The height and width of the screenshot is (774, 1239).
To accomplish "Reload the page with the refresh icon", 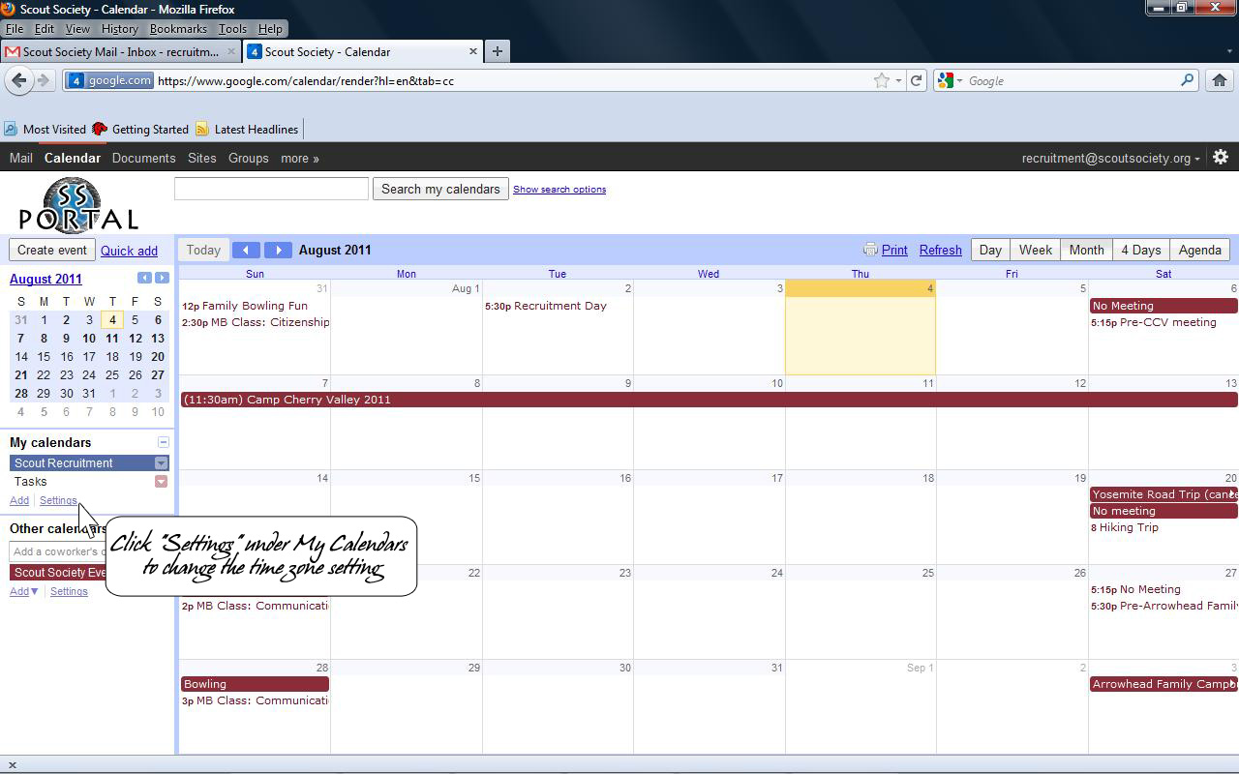I will click(916, 80).
